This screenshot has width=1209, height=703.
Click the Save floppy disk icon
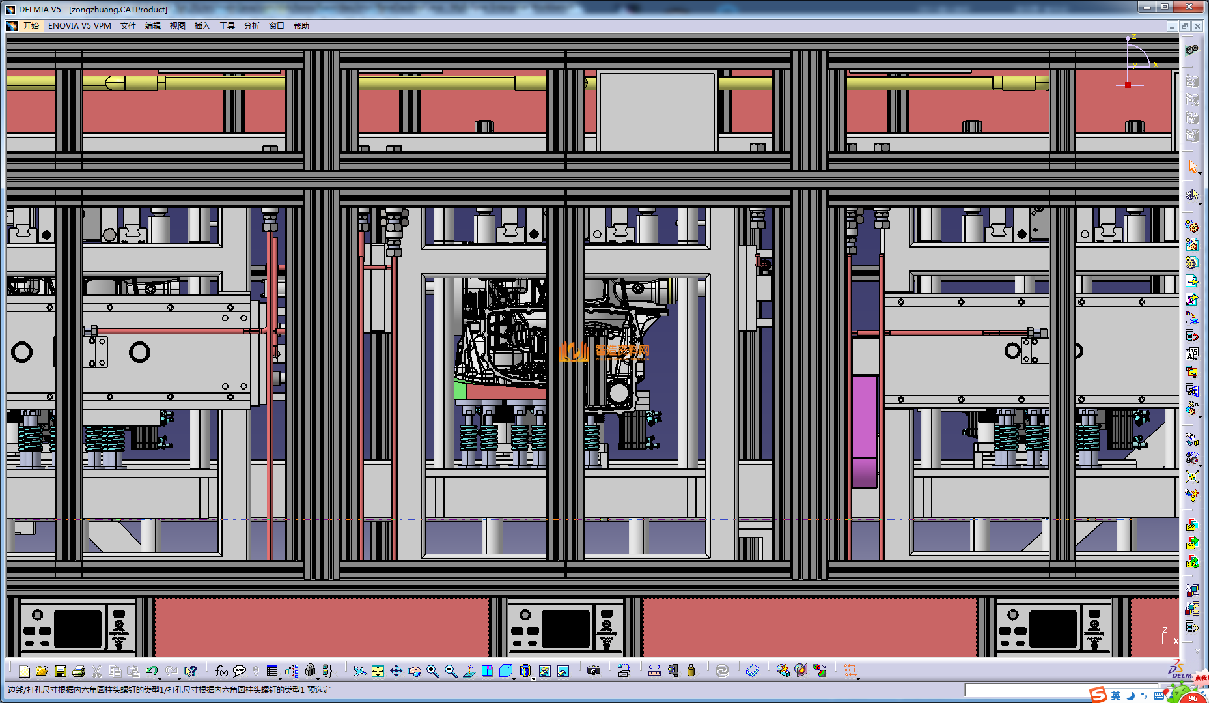tap(61, 671)
